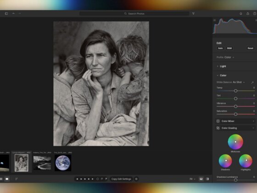Click the Reset button
The image size is (257, 193).
click(250, 48)
